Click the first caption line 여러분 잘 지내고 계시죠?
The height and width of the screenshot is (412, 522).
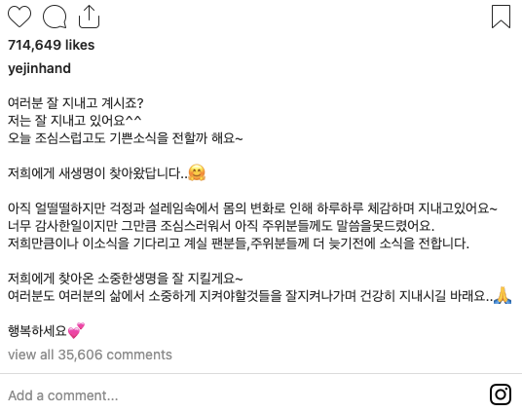pos(76,103)
